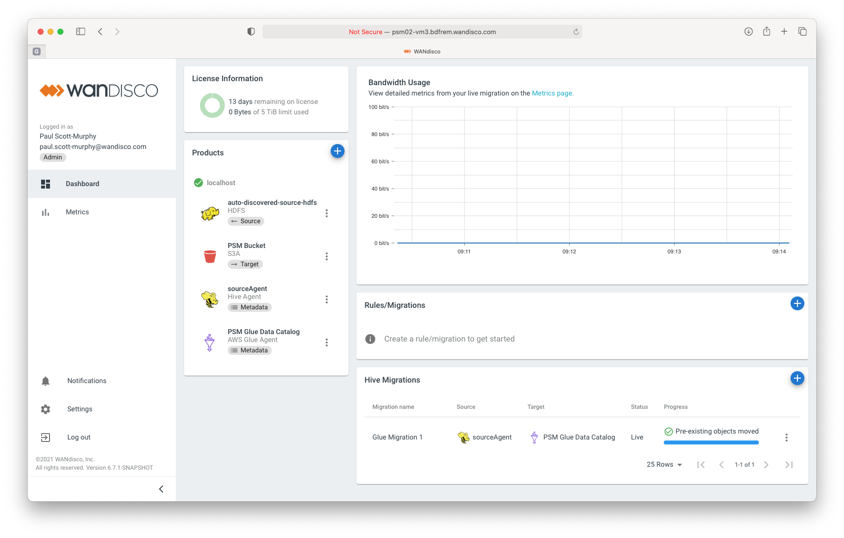
Task: Click the AWS Glue Agent icon
Action: point(210,342)
